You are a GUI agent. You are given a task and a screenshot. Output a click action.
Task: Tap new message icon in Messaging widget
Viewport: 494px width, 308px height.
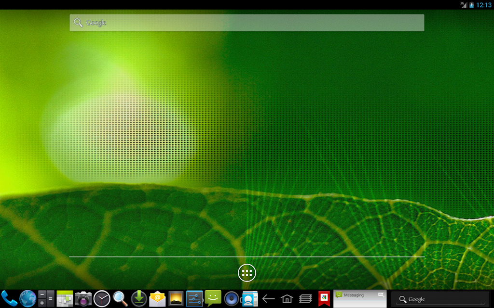tap(381, 295)
